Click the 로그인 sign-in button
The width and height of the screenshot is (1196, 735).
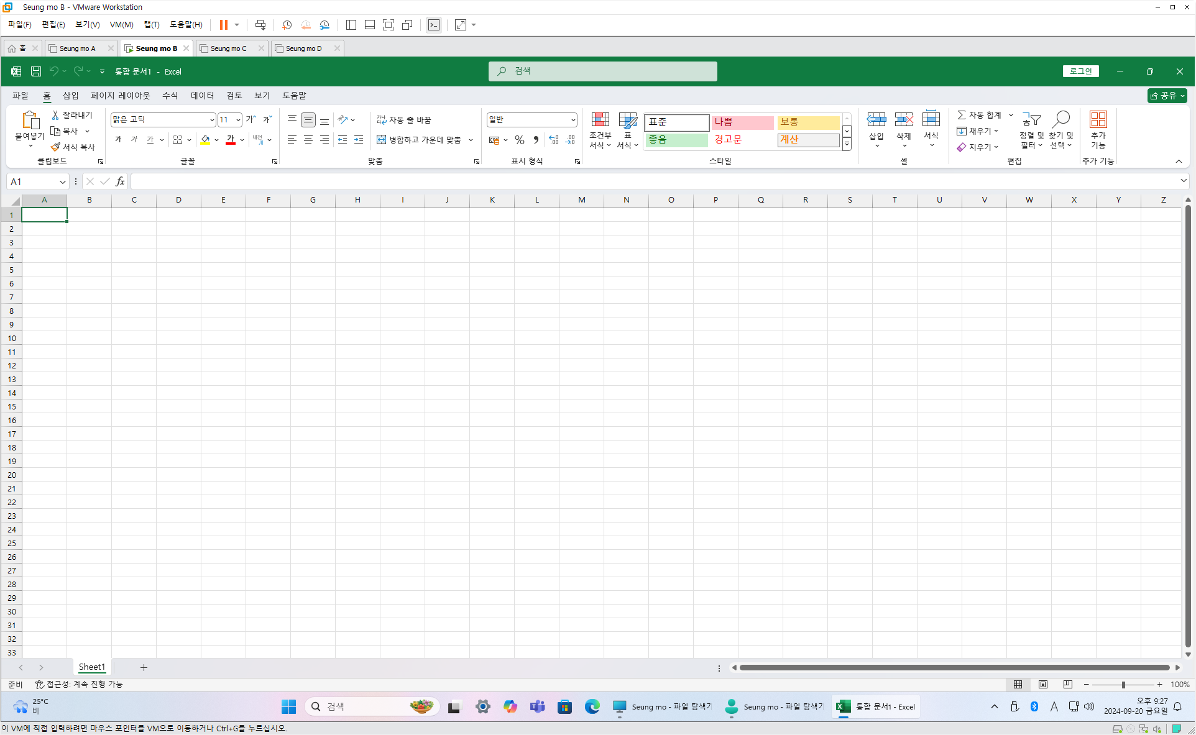(x=1080, y=71)
